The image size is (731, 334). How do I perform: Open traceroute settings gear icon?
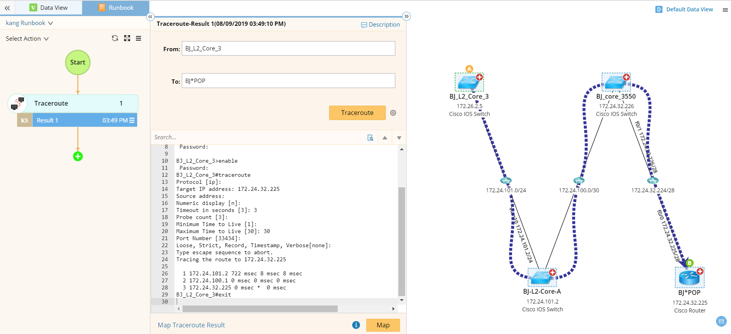(x=393, y=113)
